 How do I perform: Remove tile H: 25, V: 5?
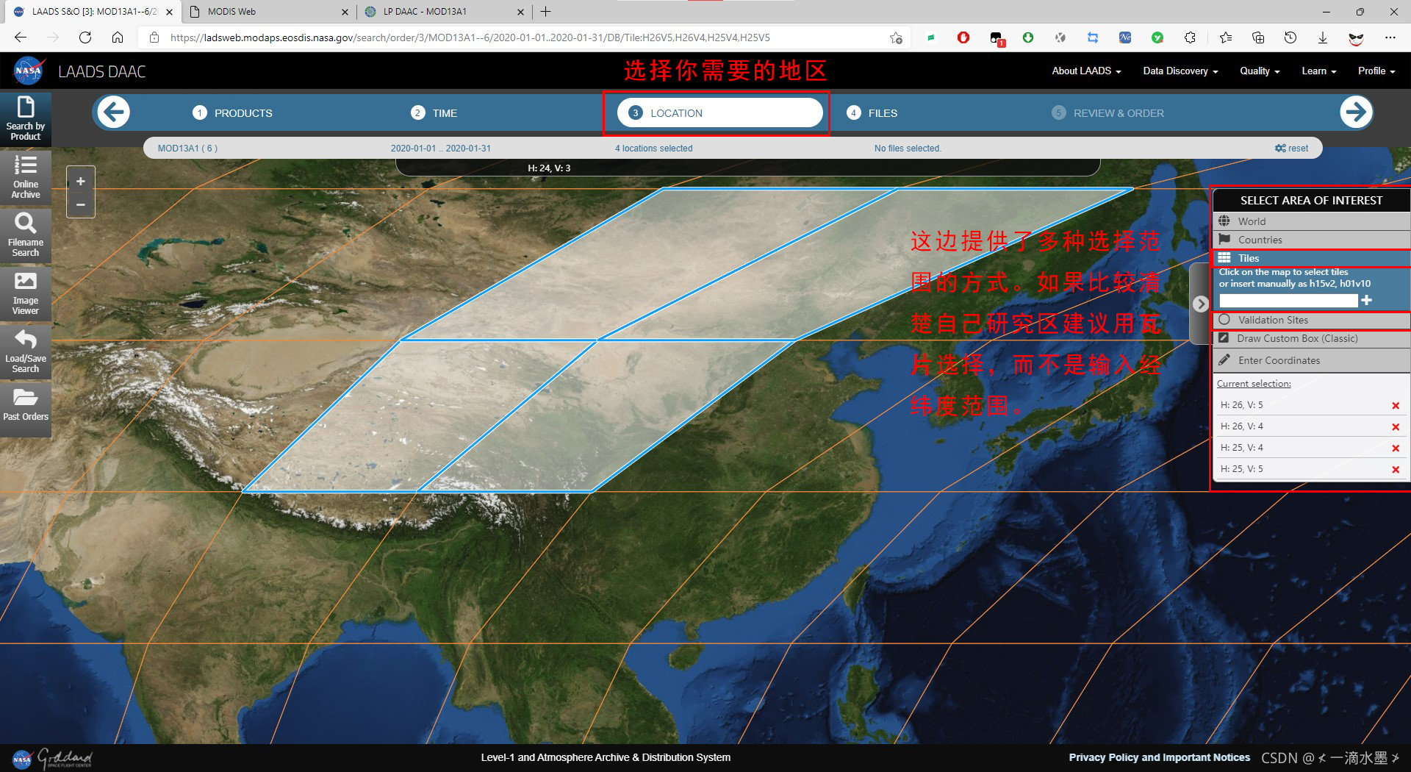pos(1395,470)
